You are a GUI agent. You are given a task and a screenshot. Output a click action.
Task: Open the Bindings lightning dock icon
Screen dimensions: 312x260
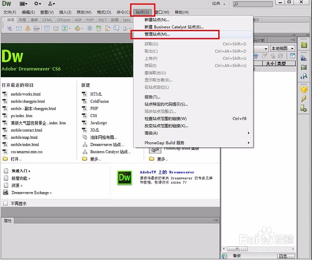click(x=304, y=99)
